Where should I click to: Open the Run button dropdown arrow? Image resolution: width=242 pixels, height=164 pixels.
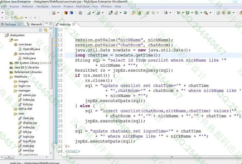click(x=192, y=13)
